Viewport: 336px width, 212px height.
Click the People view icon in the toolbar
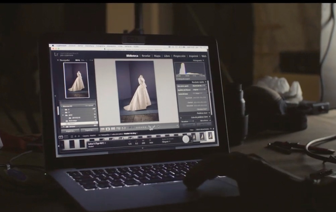pos(123,128)
